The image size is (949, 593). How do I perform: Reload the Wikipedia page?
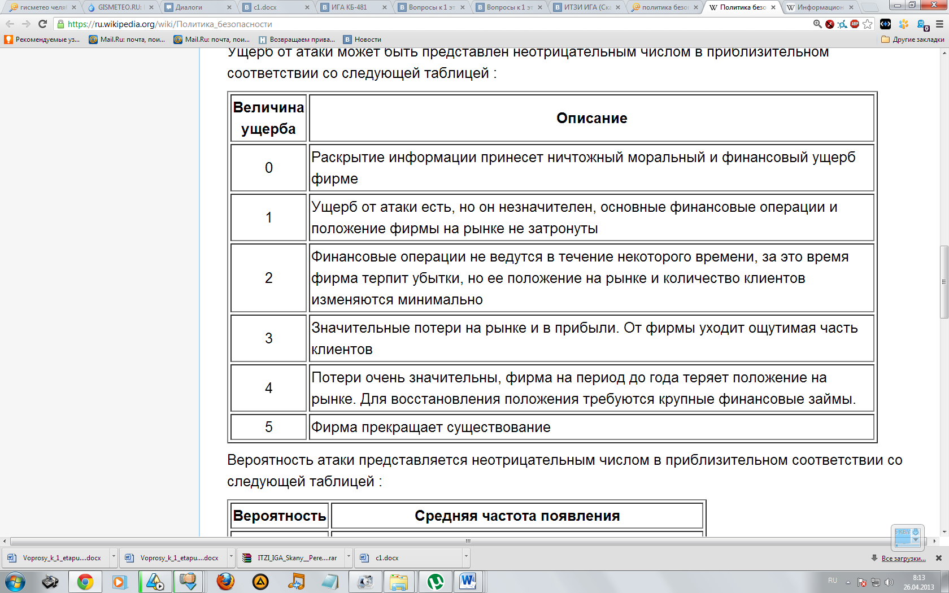pos(42,24)
